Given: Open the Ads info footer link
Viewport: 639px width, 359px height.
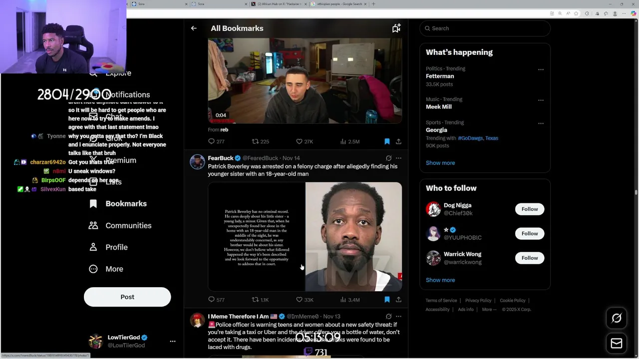Looking at the screenshot, I should 466,310.
